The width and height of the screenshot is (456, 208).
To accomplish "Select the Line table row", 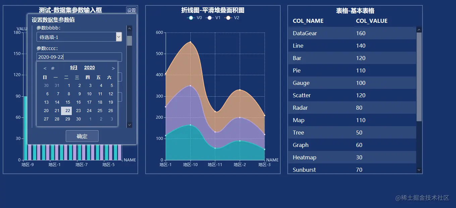I will click(352, 46).
